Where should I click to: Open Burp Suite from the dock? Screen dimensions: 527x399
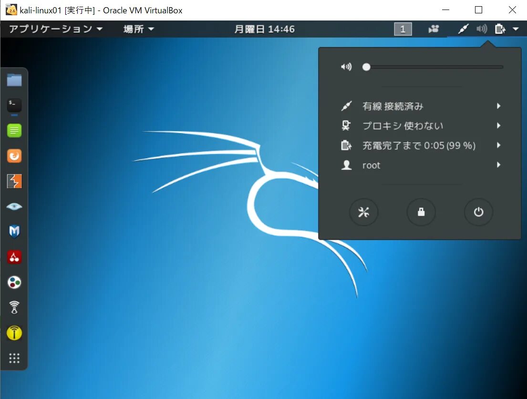click(14, 181)
